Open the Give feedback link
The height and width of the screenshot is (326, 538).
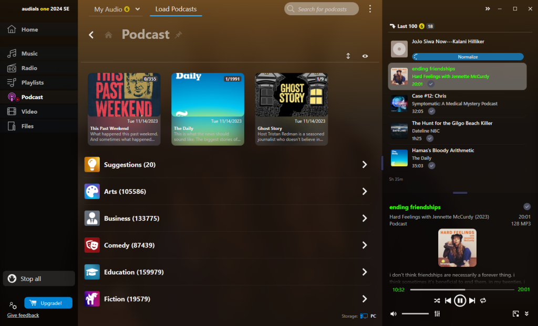tap(23, 315)
